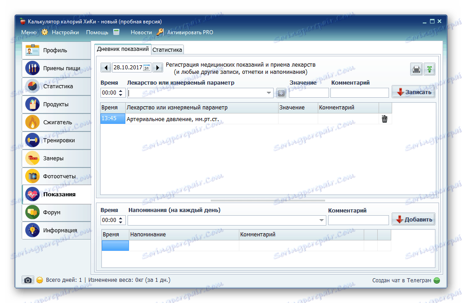Open the Статистика sidebar section

click(x=56, y=86)
